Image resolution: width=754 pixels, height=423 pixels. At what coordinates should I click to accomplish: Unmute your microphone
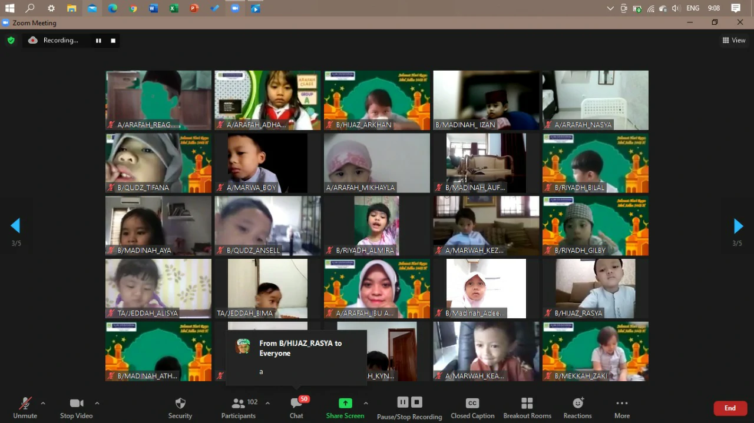pos(25,407)
